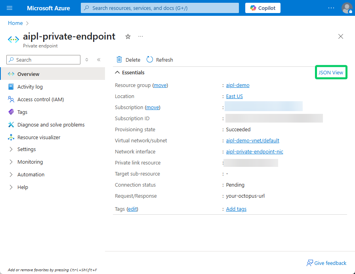Click the Target sub-resource label
The height and width of the screenshot is (274, 355).
point(137,174)
